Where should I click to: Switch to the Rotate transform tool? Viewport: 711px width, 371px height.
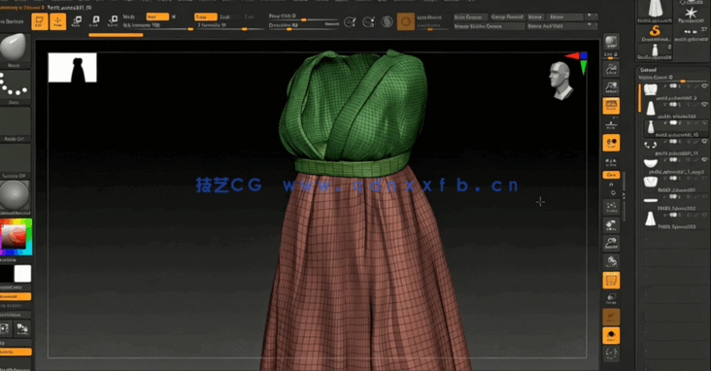pos(113,20)
